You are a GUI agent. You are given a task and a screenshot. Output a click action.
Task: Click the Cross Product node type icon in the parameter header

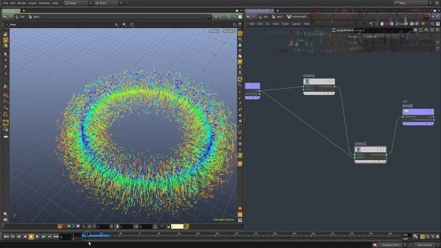[x=334, y=30]
